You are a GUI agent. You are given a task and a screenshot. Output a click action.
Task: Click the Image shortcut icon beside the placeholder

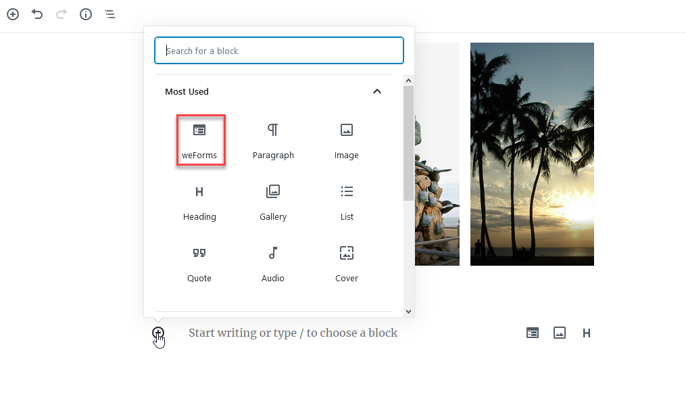point(560,333)
